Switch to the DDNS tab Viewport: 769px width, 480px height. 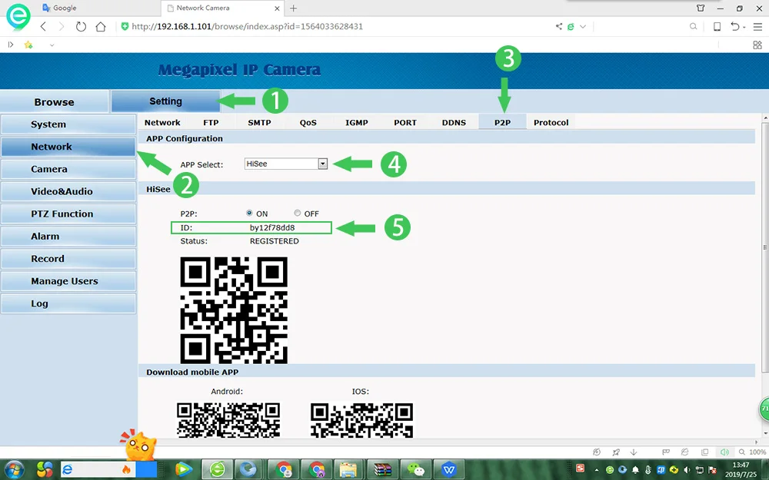[454, 122]
